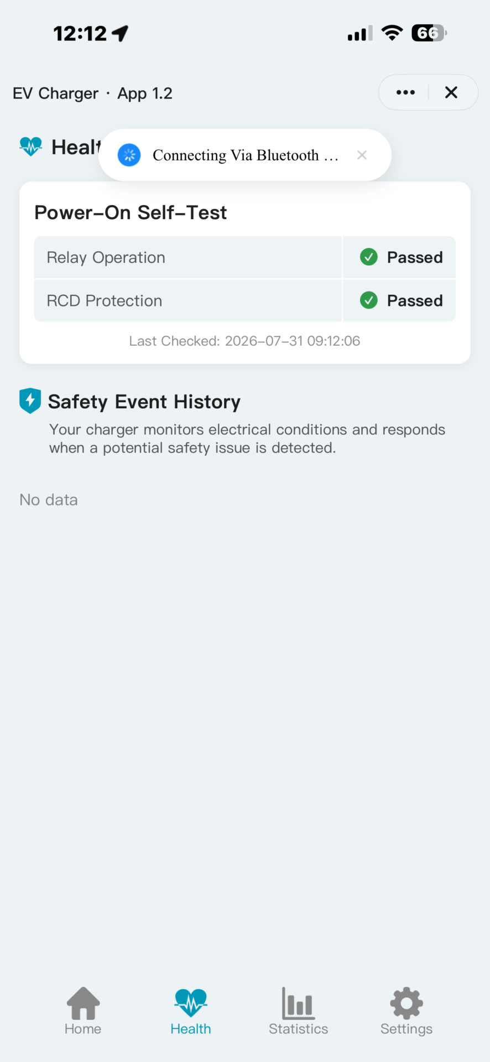Tap the Safety Event History heading

pyautogui.click(x=144, y=402)
